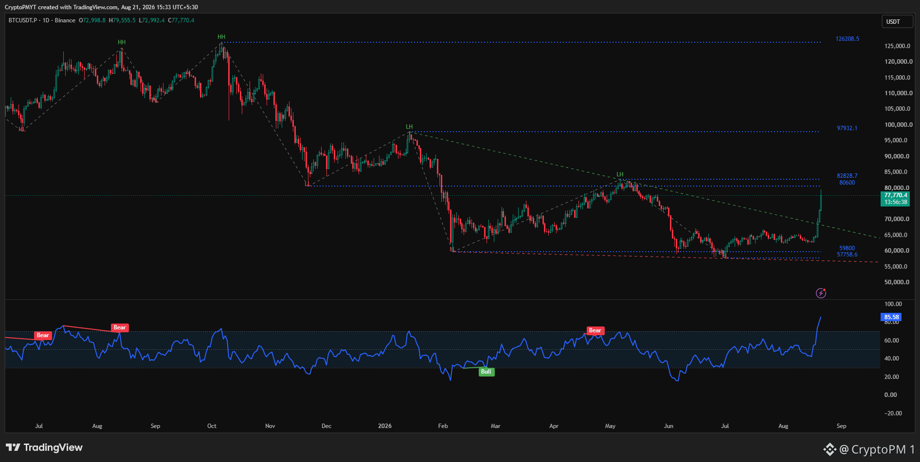Click the Dec marker on time axis
Screen dimensions: 920x462
pyautogui.click(x=326, y=426)
